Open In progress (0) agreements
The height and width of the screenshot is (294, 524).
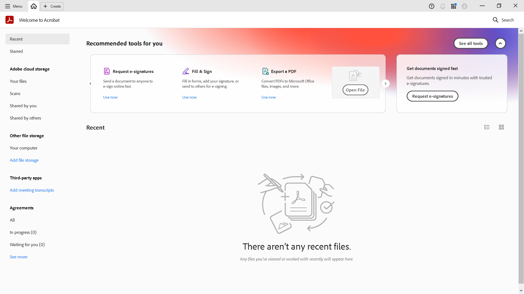tap(37, 232)
